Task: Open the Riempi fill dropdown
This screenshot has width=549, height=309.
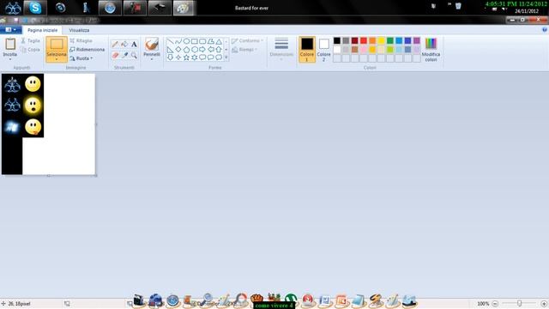Action: [x=244, y=50]
